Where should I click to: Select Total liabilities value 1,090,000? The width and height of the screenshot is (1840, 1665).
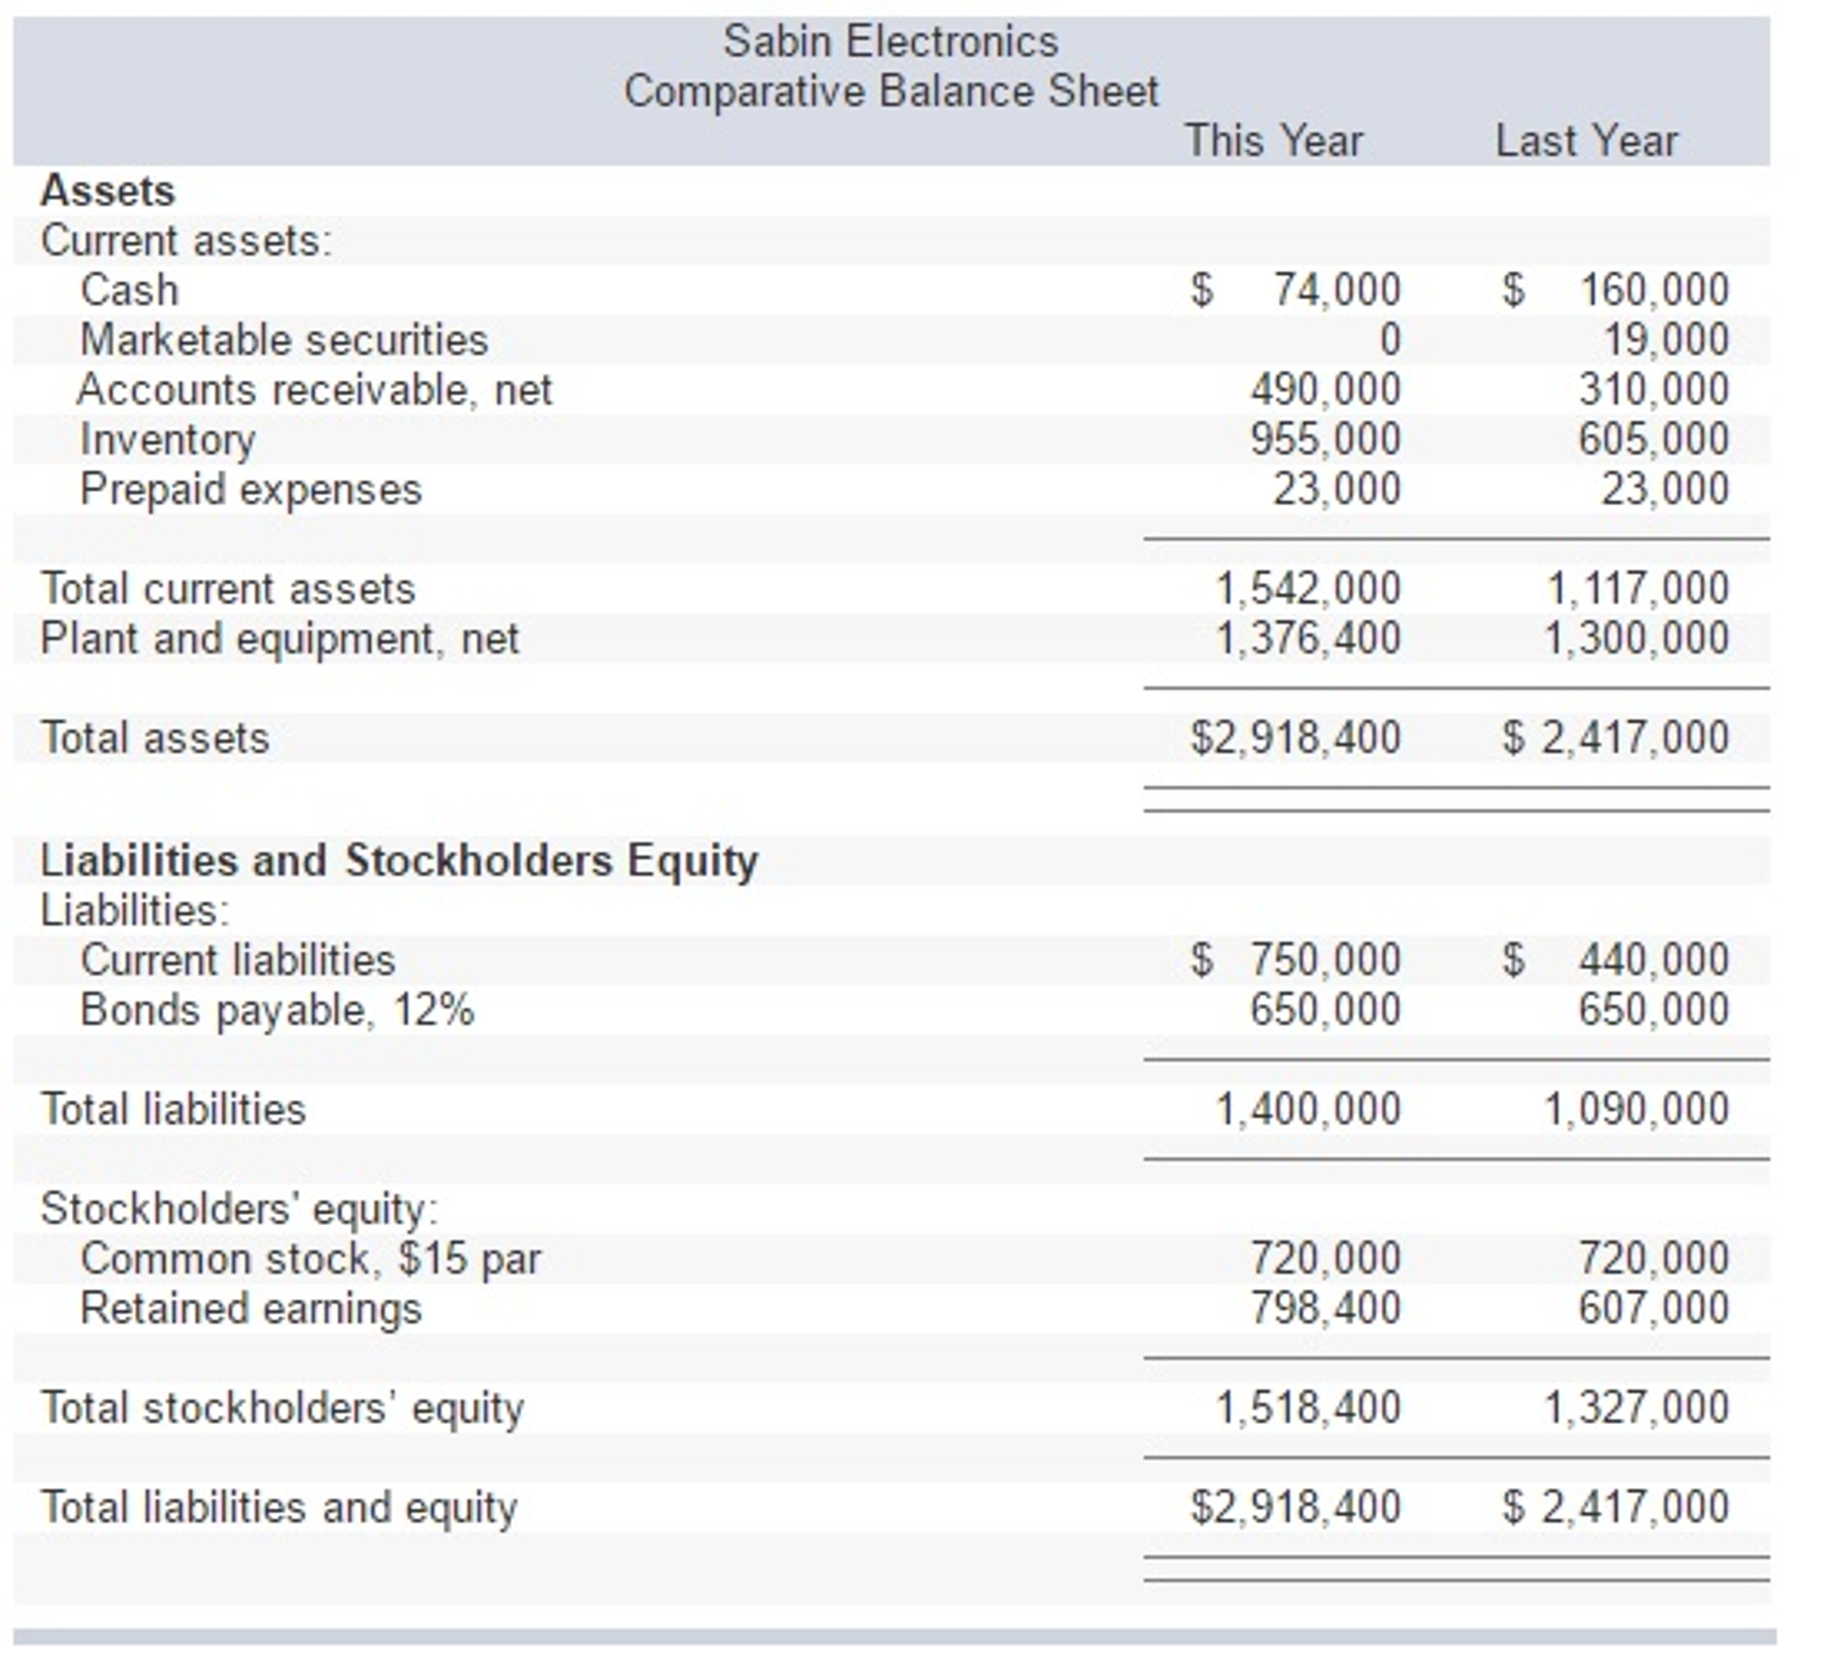tap(1638, 1110)
